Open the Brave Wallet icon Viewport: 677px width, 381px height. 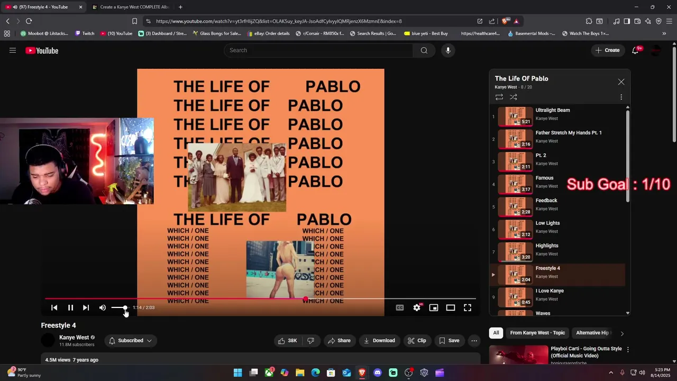[637, 21]
